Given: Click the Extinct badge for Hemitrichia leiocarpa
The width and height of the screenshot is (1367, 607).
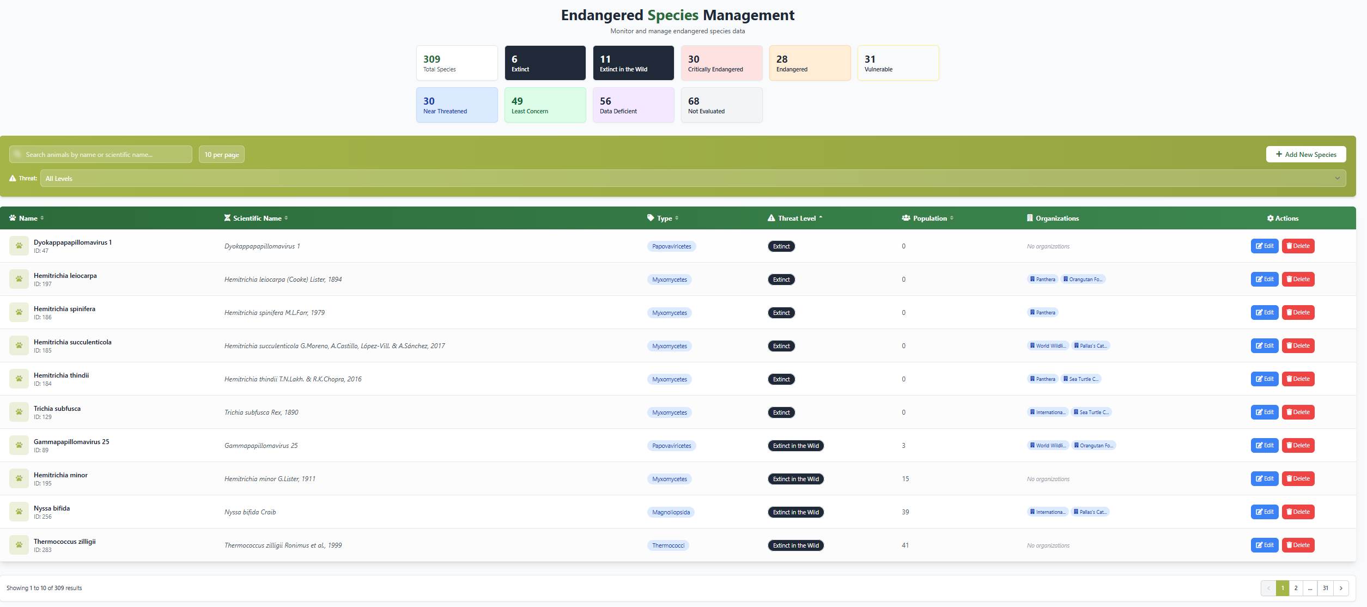Looking at the screenshot, I should tap(781, 280).
